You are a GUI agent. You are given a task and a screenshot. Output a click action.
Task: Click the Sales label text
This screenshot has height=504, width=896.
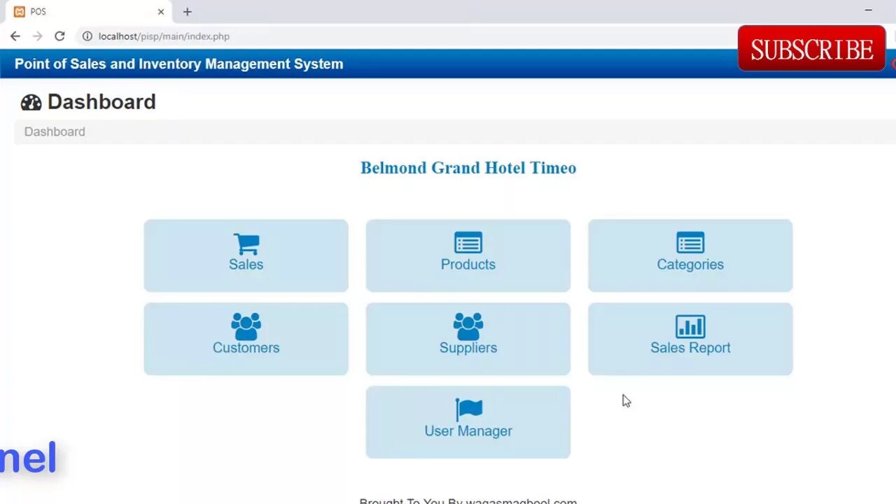pos(246,265)
